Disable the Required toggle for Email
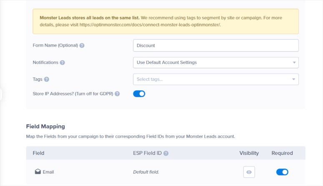Image resolution: width=323 pixels, height=186 pixels. point(282,172)
